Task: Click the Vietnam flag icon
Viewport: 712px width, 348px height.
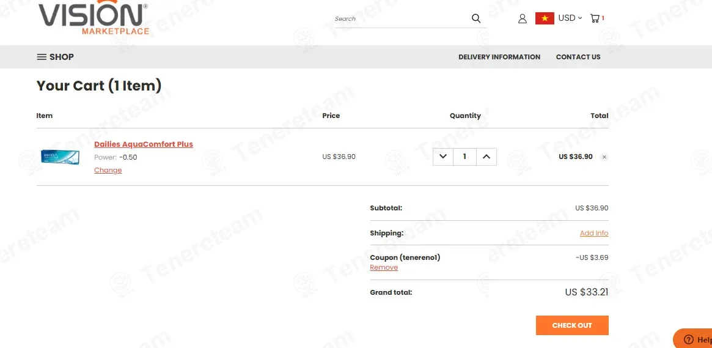Action: (545, 18)
